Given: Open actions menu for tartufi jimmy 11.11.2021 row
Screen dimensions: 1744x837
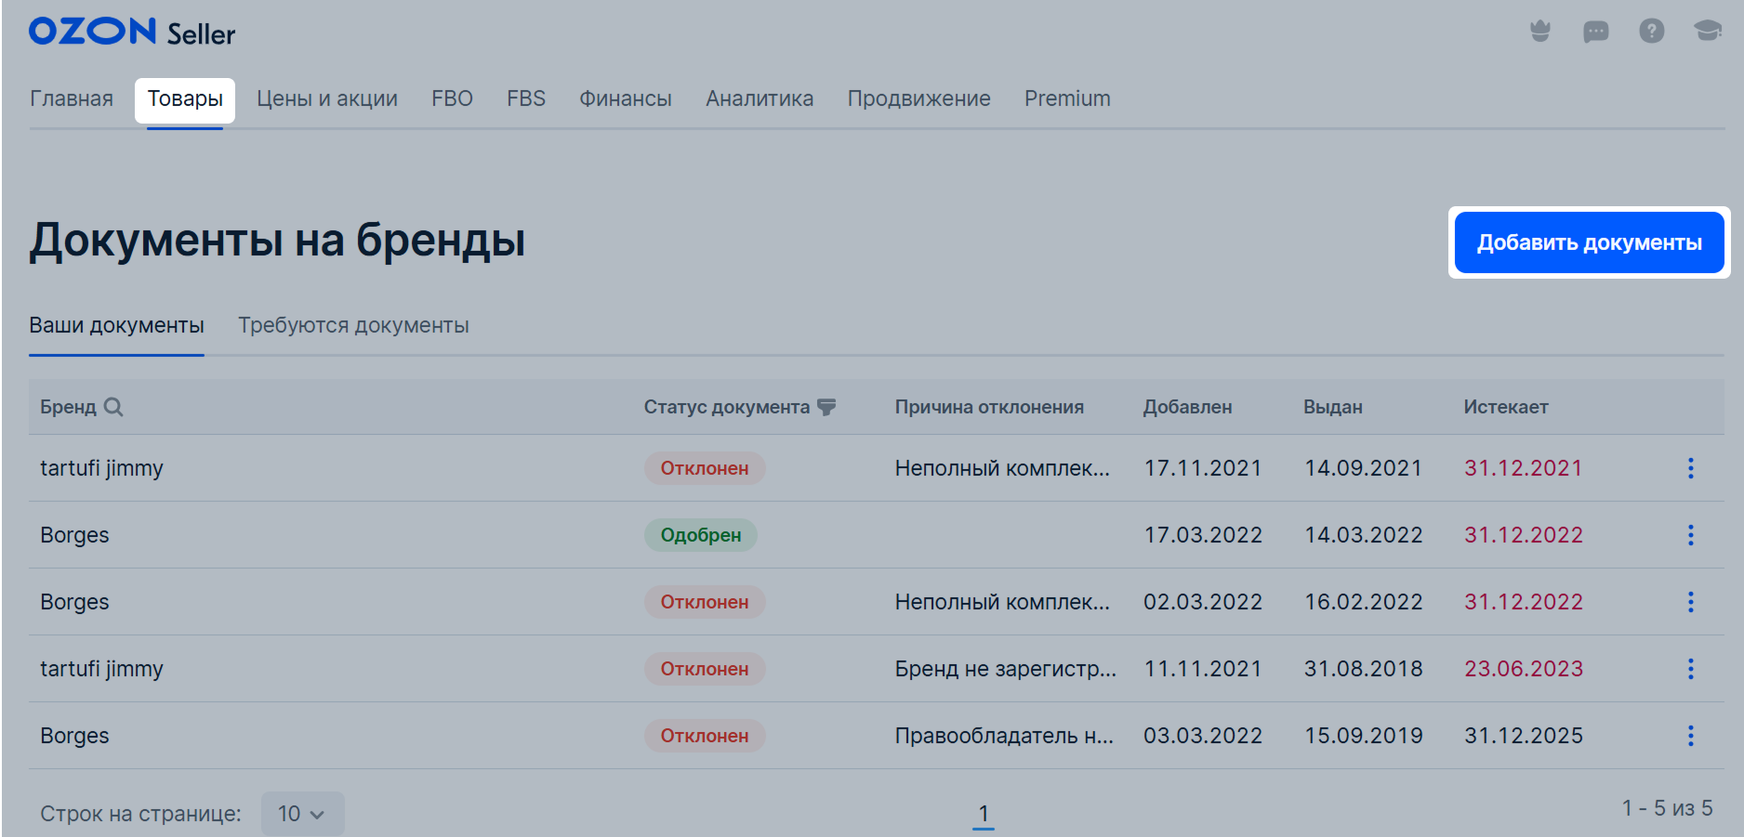Looking at the screenshot, I should coord(1691,669).
